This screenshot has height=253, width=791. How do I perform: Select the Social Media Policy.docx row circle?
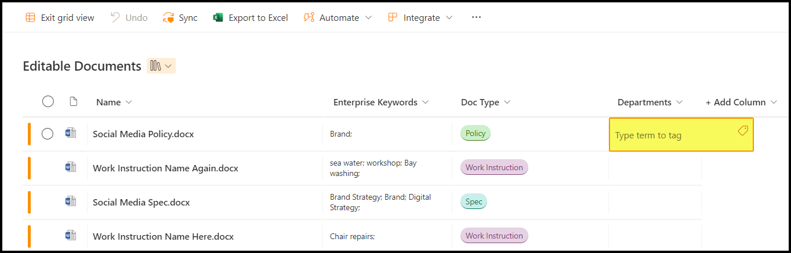pyautogui.click(x=48, y=134)
